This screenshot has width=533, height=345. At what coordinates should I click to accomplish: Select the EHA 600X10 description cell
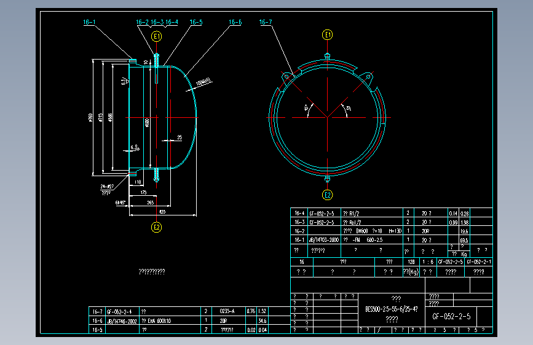click(x=156, y=321)
